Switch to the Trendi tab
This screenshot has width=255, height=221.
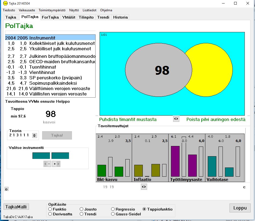103,17
